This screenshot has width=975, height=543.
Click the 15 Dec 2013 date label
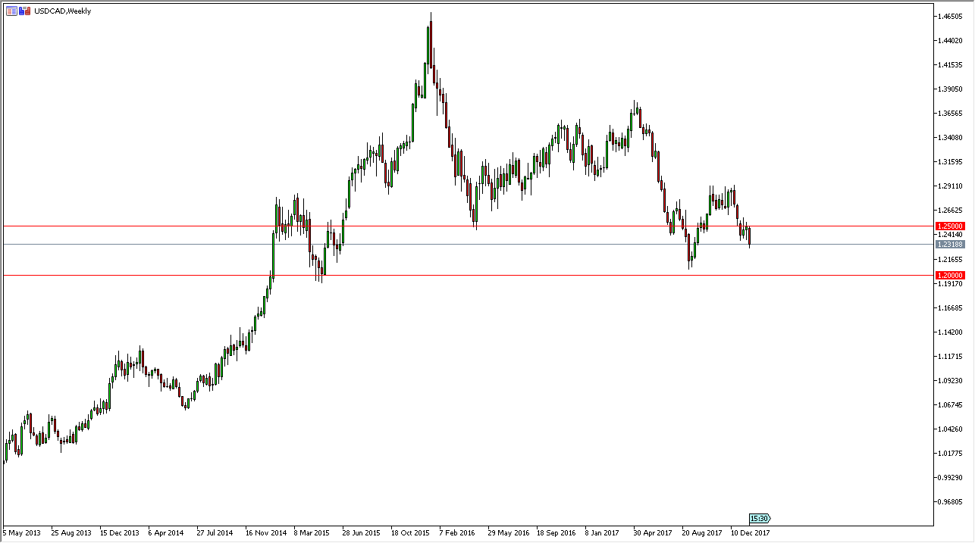click(x=120, y=532)
